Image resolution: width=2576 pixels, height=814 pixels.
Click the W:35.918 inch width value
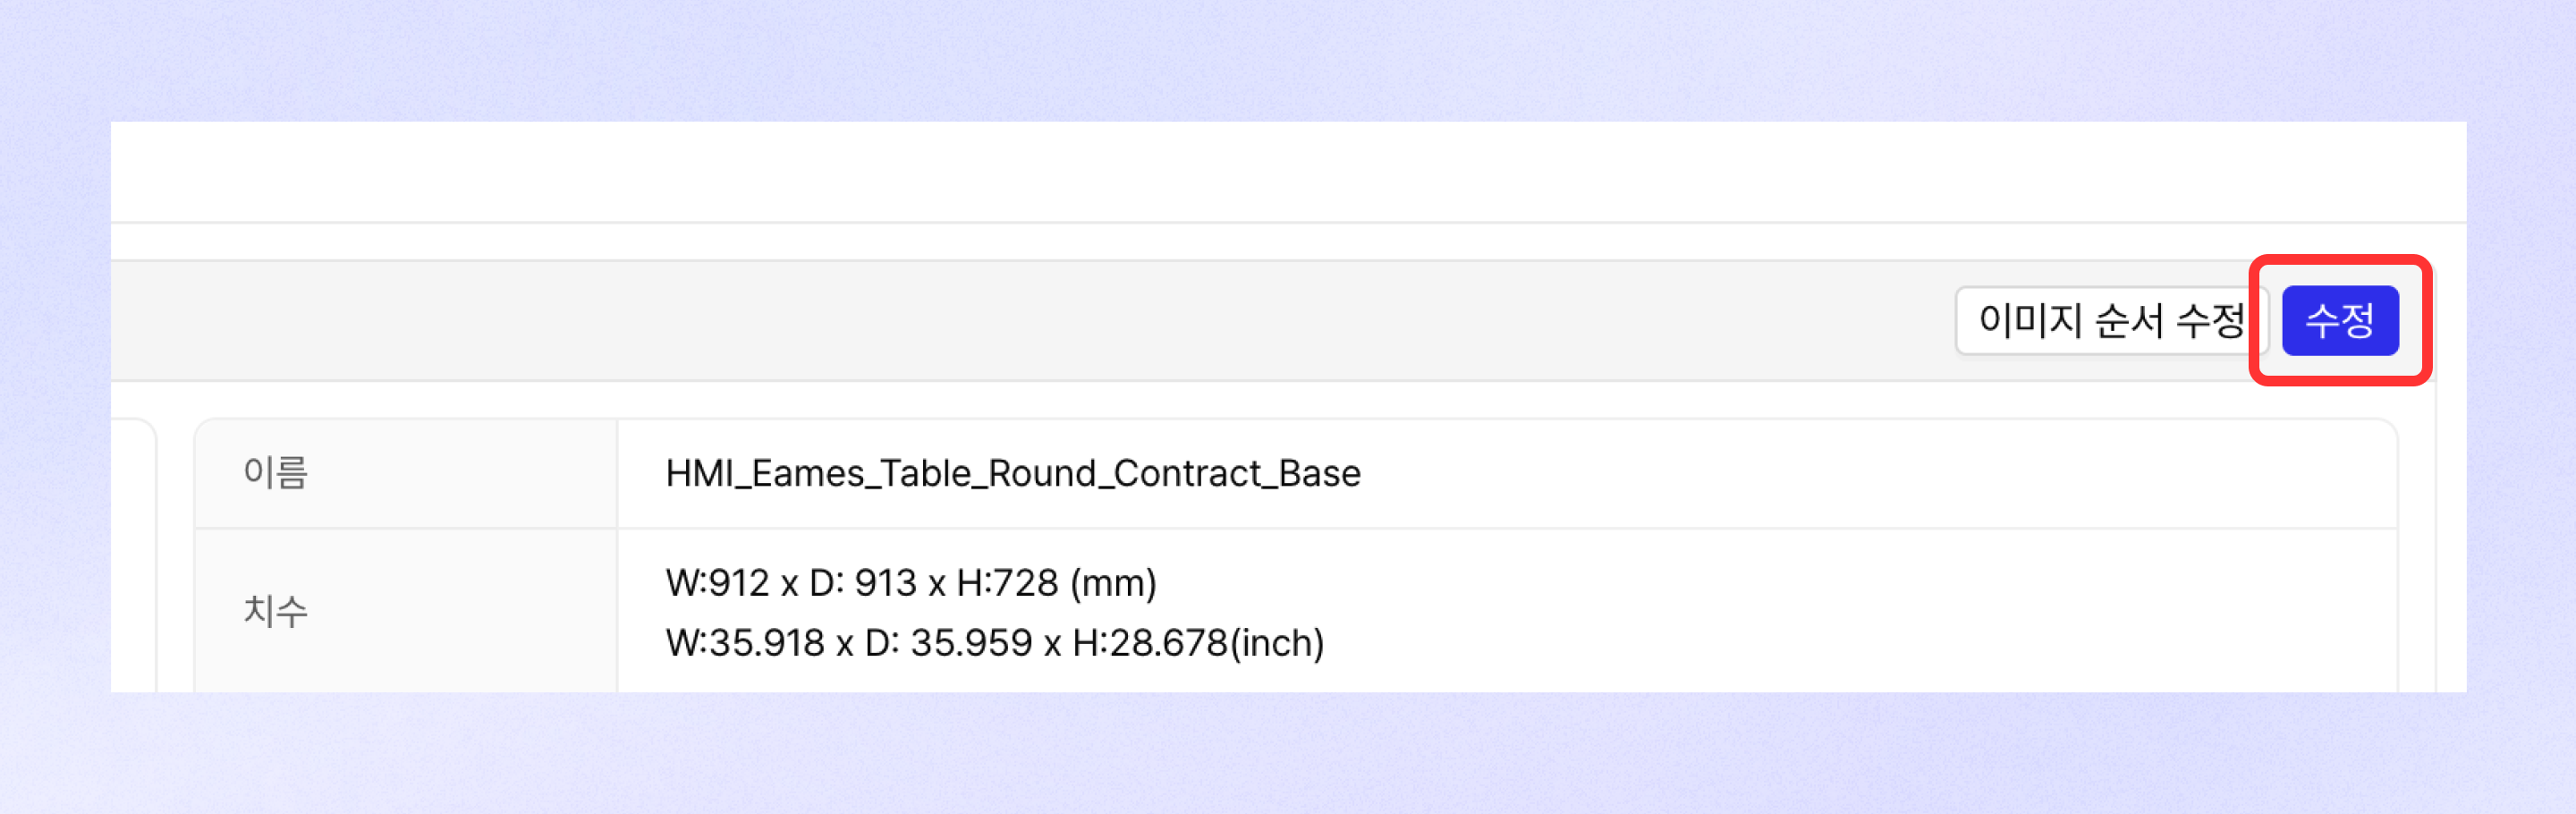[x=745, y=642]
